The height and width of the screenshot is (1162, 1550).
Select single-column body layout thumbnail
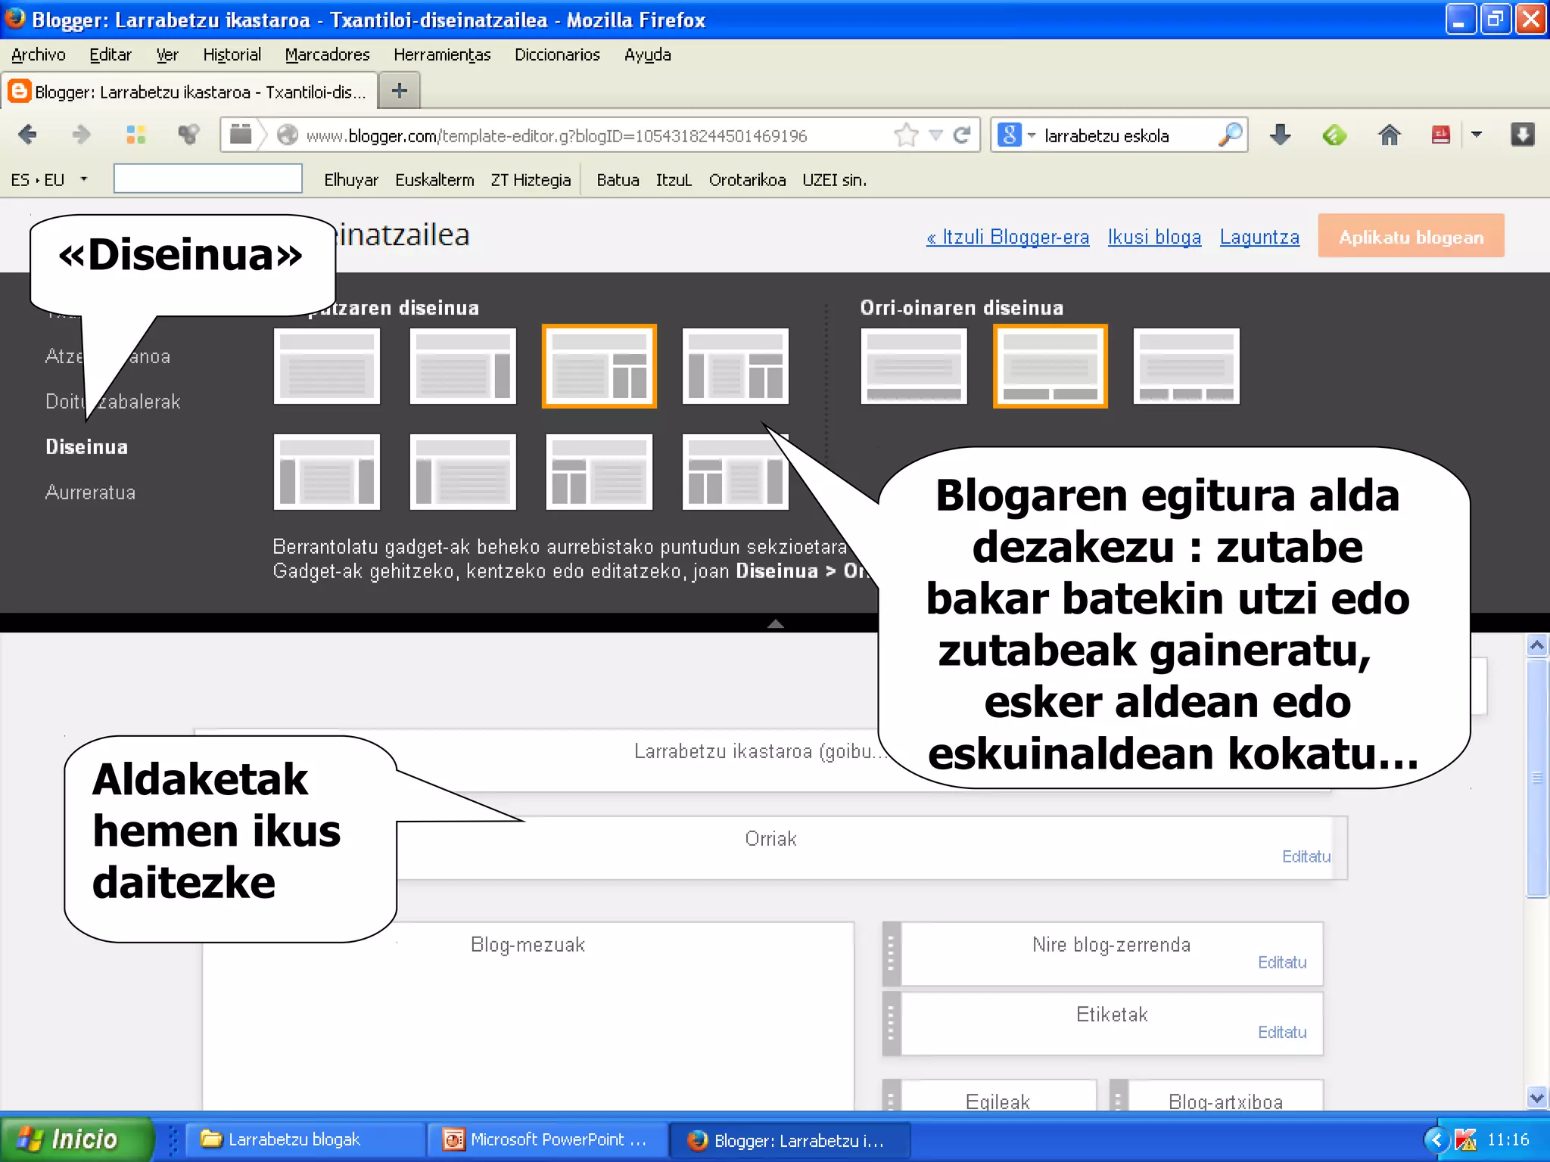[x=327, y=366]
